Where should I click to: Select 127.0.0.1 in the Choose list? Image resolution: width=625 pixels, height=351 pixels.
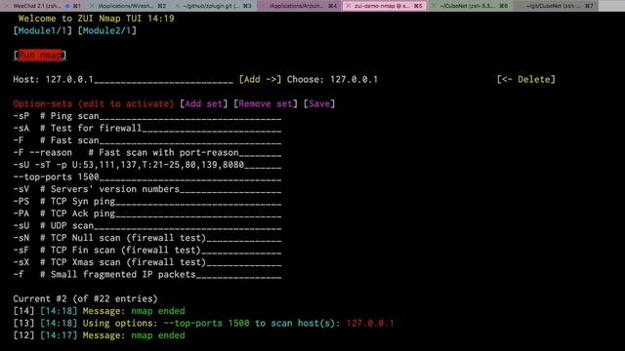click(354, 80)
